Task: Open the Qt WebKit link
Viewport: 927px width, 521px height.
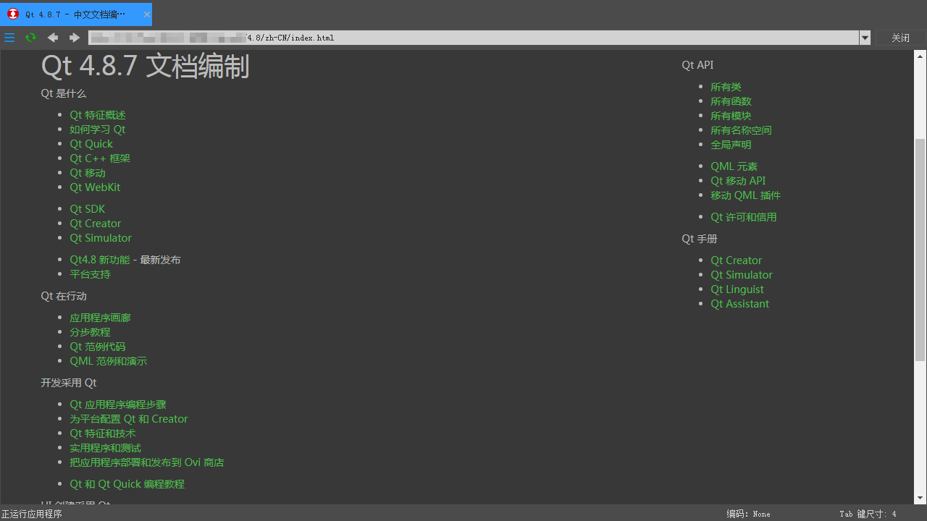Action: click(x=95, y=187)
